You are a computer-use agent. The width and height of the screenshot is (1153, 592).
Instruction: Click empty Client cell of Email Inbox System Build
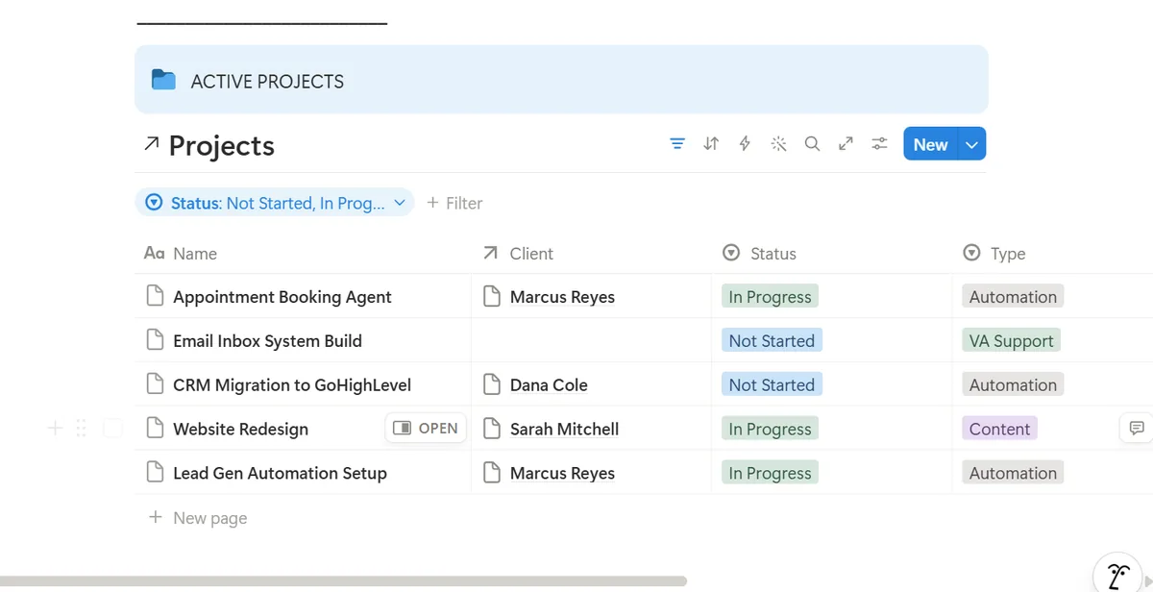click(x=591, y=341)
